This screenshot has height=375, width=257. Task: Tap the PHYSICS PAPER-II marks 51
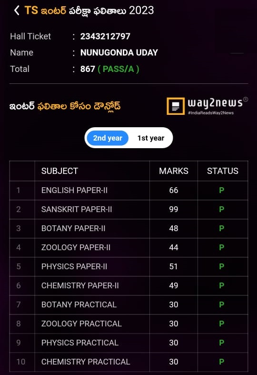tap(174, 266)
